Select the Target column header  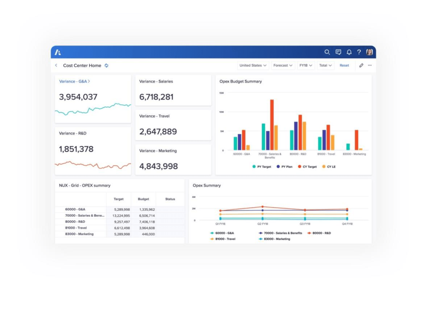pyautogui.click(x=119, y=199)
